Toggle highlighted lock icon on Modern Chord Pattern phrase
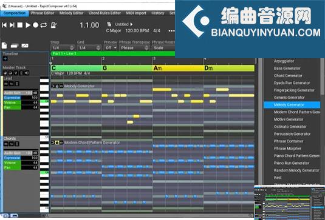The image size is (325, 220). click(57, 142)
